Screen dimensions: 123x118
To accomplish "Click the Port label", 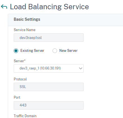I will (17, 97).
